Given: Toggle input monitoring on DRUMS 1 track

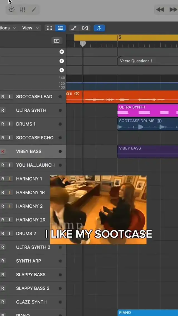Looking at the screenshot, I should [9, 124].
